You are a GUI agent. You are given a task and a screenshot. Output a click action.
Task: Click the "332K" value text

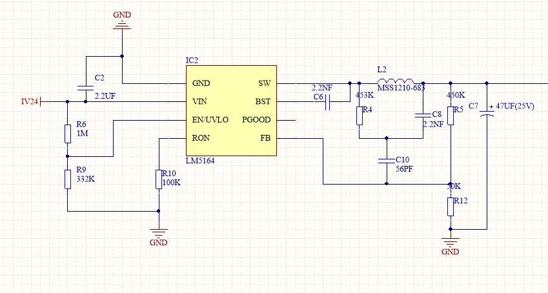point(85,179)
